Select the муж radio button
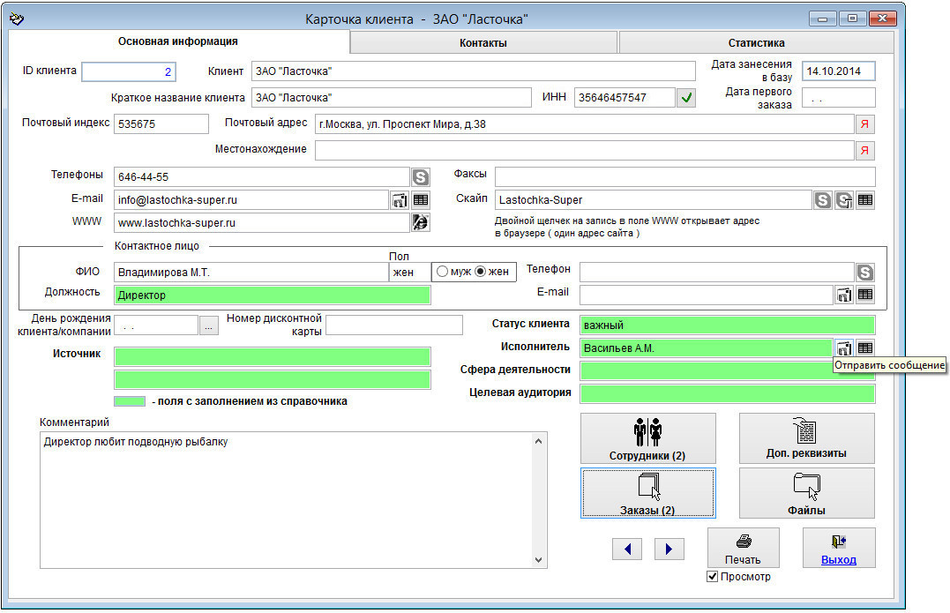Viewport: 950px width, 613px height. 442,272
